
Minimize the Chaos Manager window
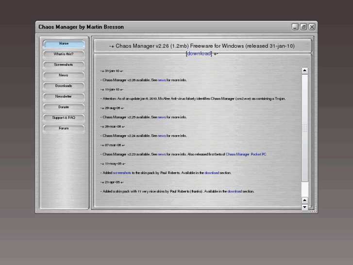point(295,27)
